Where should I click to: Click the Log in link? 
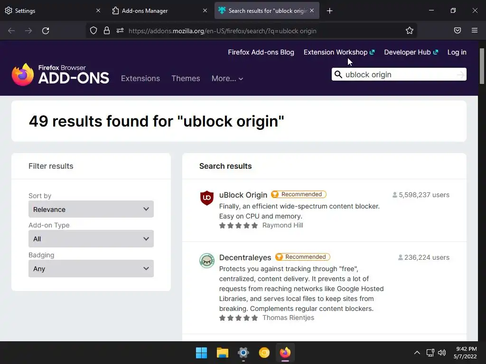(x=457, y=52)
